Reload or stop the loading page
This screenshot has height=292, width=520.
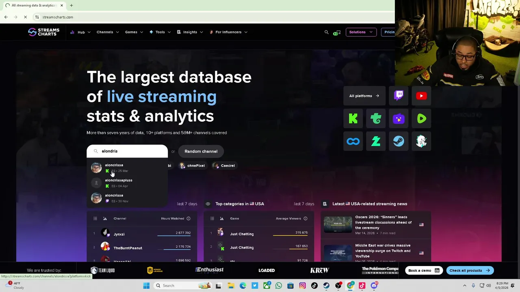(x=25, y=17)
